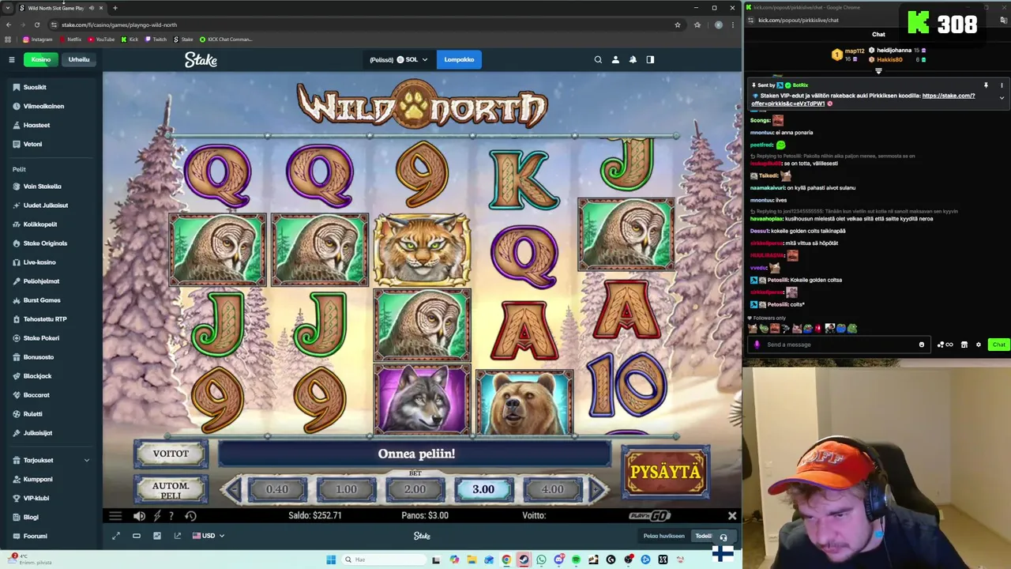Open the notifications bell icon
This screenshot has width=1011, height=569.
tap(633, 59)
